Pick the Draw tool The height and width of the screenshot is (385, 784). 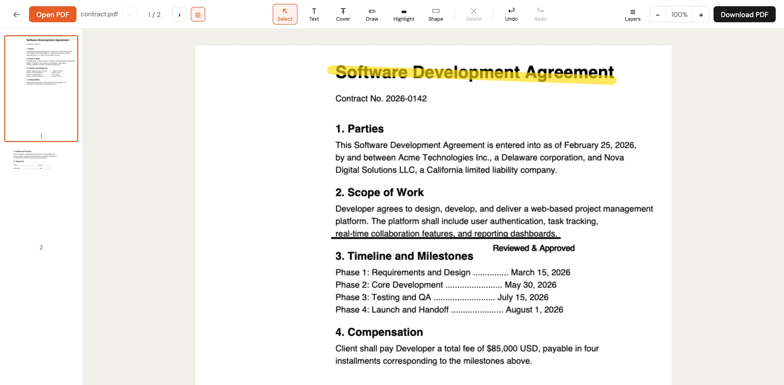pyautogui.click(x=372, y=14)
